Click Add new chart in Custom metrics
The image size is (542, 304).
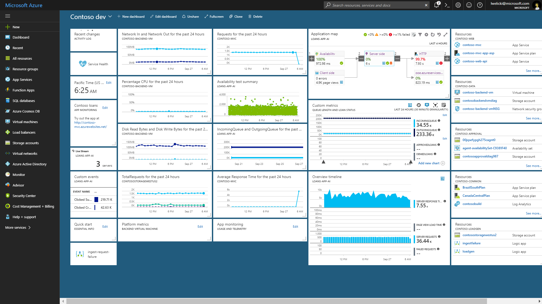pos(429,163)
